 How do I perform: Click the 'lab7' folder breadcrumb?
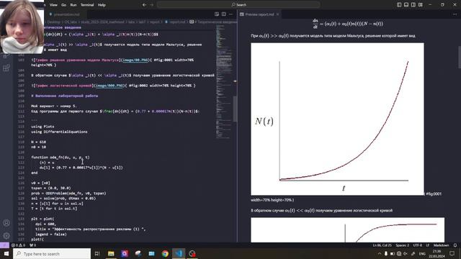143,22
